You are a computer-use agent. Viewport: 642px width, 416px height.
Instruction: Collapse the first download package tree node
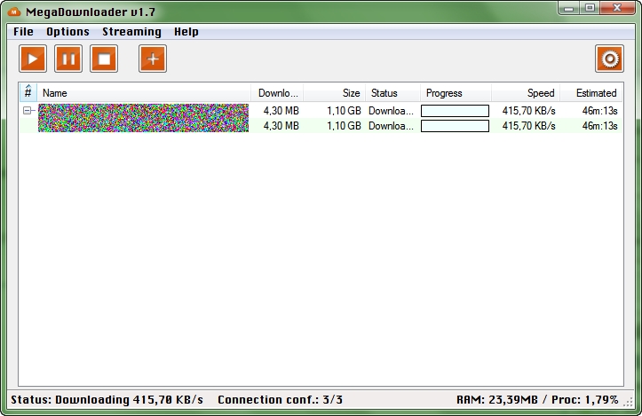pyautogui.click(x=27, y=111)
